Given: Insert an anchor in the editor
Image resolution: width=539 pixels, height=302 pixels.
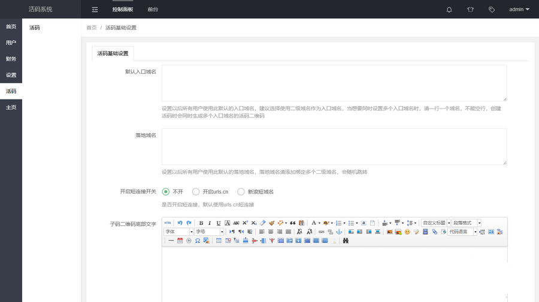Looking at the screenshot, I should point(339,232).
